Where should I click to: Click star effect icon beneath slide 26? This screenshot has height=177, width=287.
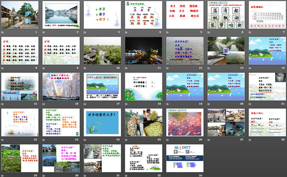coord(167,140)
